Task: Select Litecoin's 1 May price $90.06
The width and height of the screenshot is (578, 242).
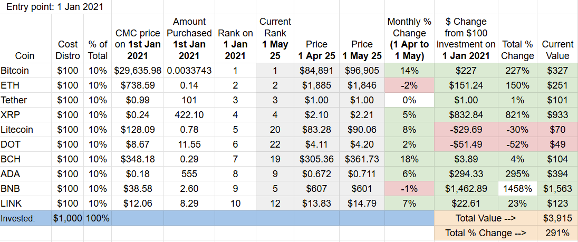Action: 362,129
